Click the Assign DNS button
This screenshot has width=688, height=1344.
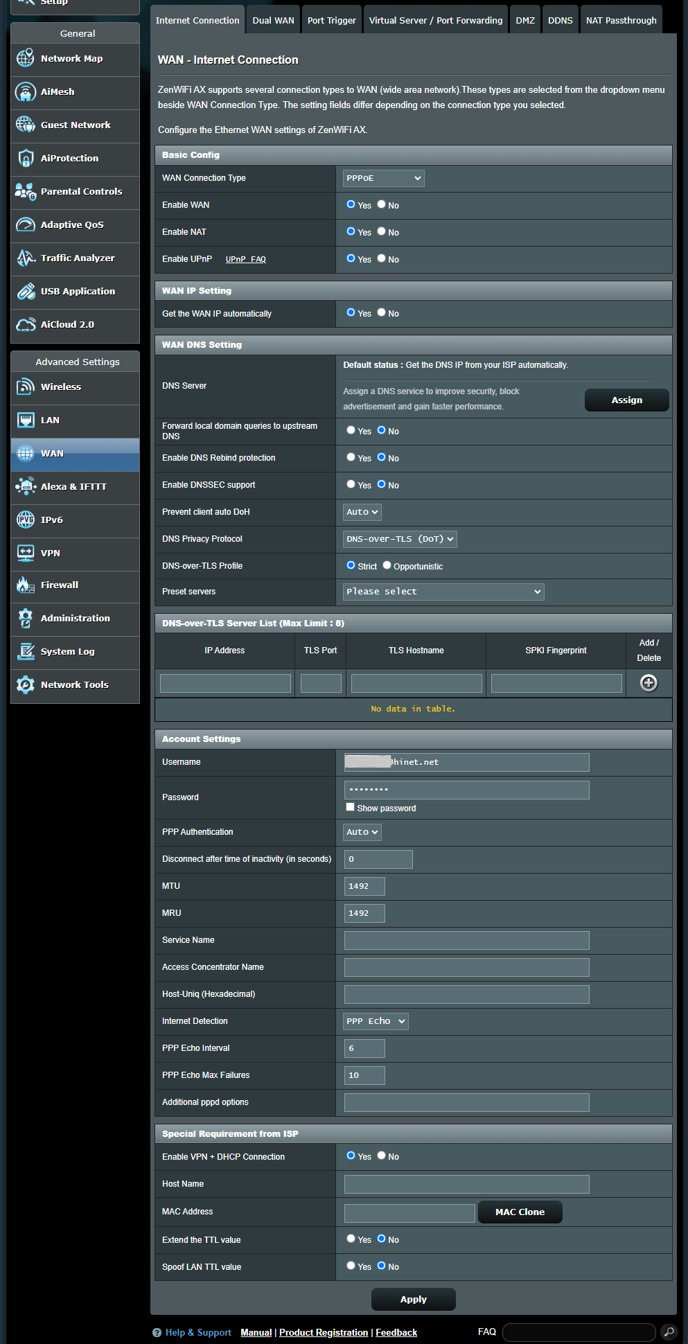click(x=626, y=400)
